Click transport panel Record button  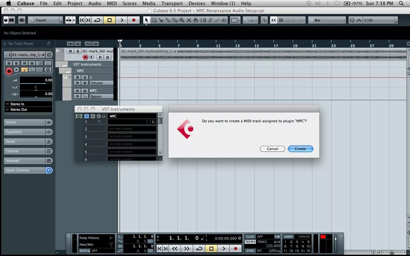[236, 249]
